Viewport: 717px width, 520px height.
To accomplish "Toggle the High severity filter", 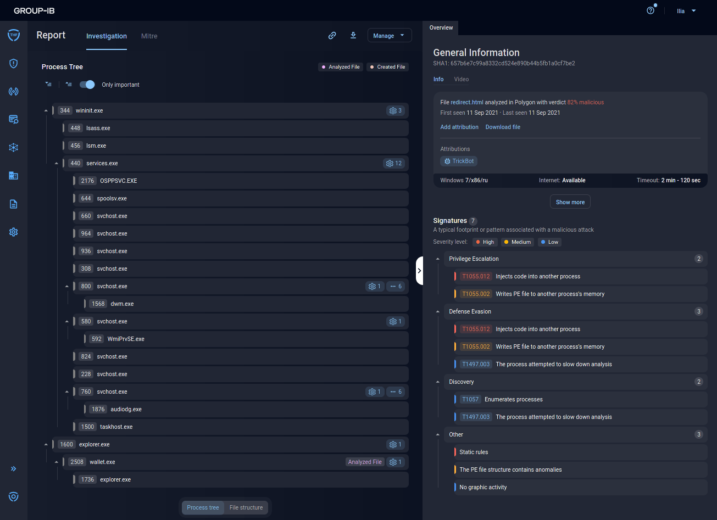I will tap(485, 242).
